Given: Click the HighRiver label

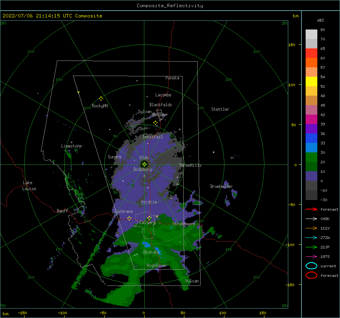Looking at the screenshot, I should click(x=157, y=265).
